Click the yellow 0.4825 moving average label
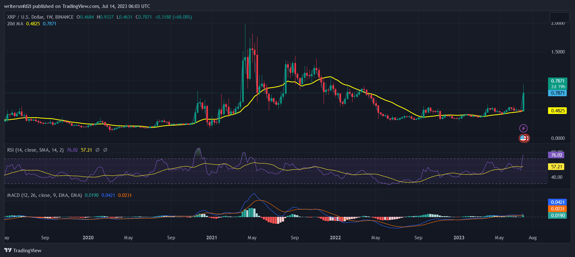This screenshot has width=575, height=257. [x=558, y=111]
